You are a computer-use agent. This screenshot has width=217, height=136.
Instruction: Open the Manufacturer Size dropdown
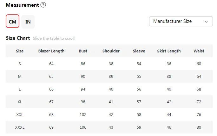coord(181,21)
